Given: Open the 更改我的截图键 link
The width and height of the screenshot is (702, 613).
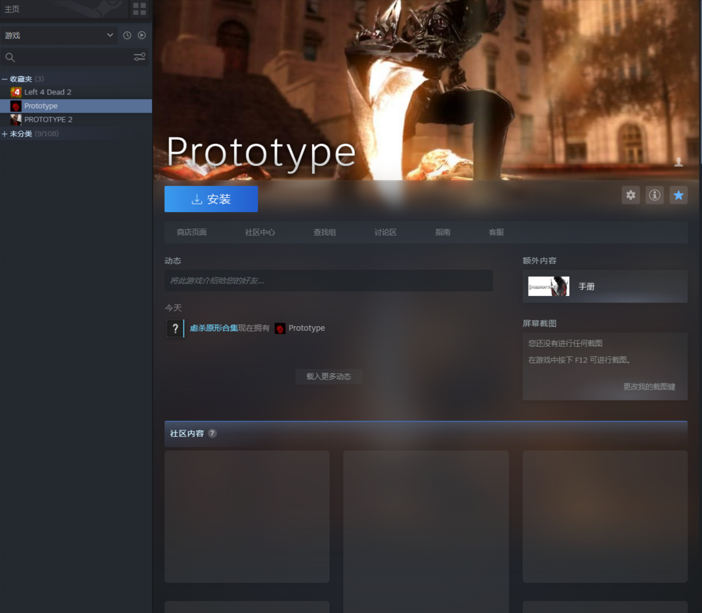Looking at the screenshot, I should click(x=649, y=387).
